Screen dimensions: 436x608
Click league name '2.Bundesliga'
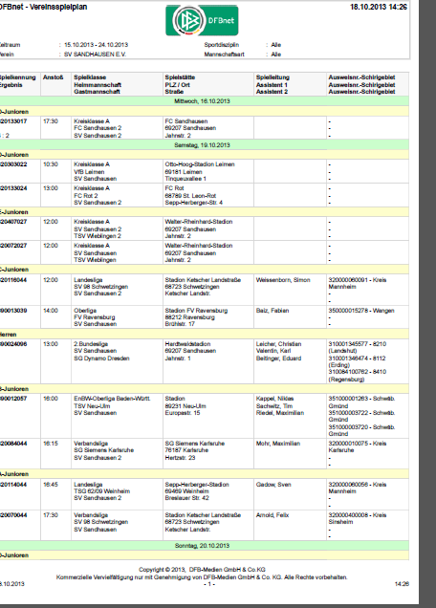tap(91, 344)
